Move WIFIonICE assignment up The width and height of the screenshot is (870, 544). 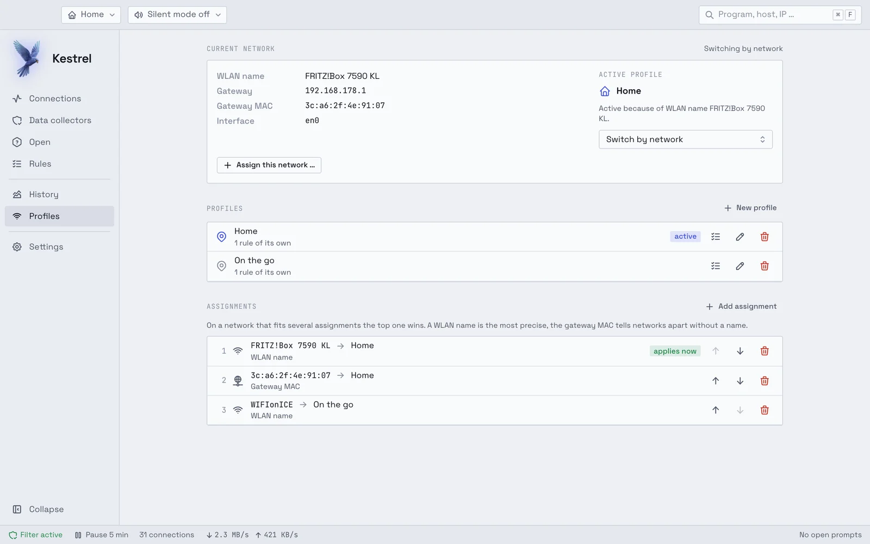point(716,410)
